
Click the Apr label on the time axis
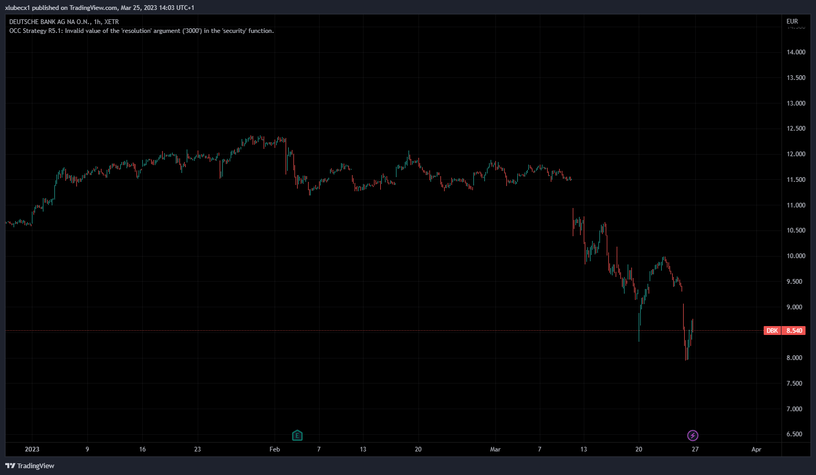pyautogui.click(x=756, y=449)
